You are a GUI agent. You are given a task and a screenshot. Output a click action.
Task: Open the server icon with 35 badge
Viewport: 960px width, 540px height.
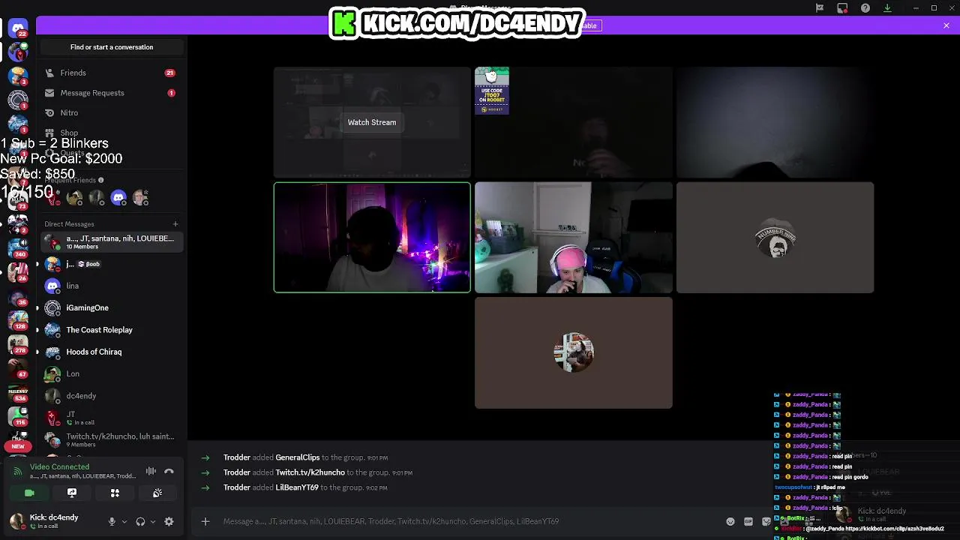pyautogui.click(x=18, y=295)
